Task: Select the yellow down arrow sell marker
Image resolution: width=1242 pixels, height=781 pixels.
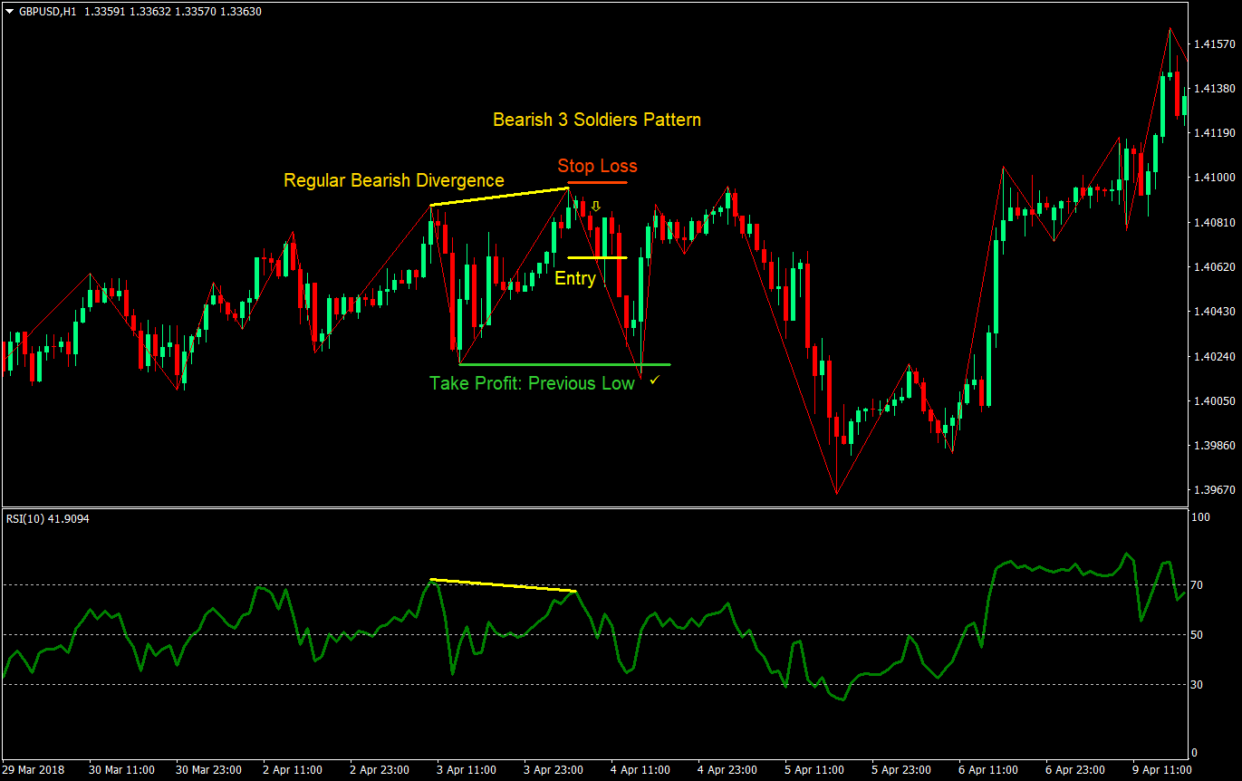Action: 595,207
